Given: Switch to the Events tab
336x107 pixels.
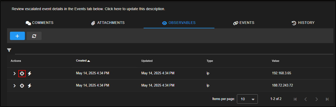Looking at the screenshot, I should click(x=243, y=23).
